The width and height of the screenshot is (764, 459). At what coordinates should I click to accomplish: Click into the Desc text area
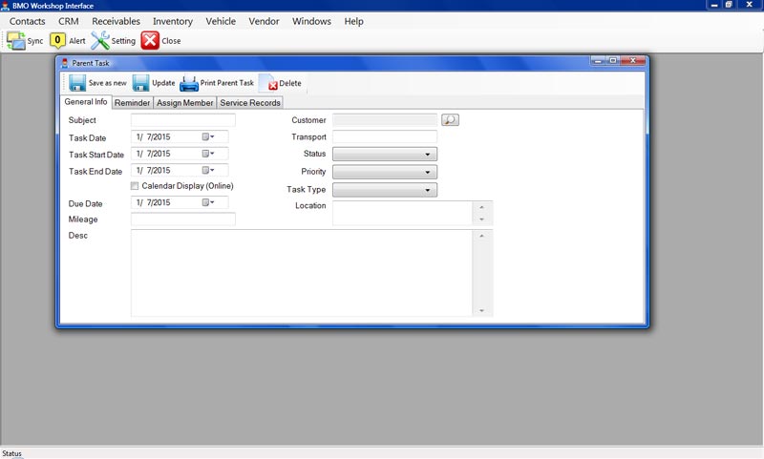pyautogui.click(x=302, y=273)
